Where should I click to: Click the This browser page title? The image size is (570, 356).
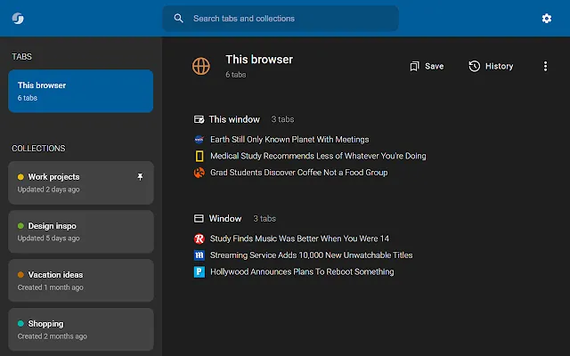pyautogui.click(x=259, y=60)
